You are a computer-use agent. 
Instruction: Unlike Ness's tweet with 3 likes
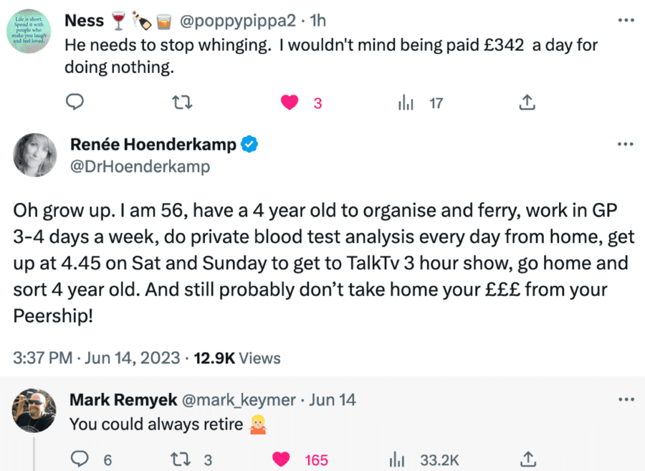[290, 103]
